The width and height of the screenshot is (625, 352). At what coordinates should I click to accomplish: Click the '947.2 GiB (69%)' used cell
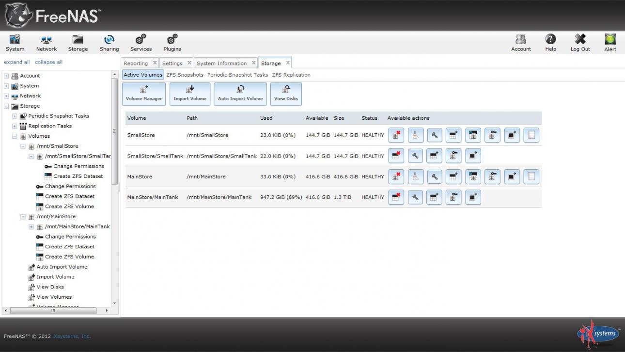point(281,197)
